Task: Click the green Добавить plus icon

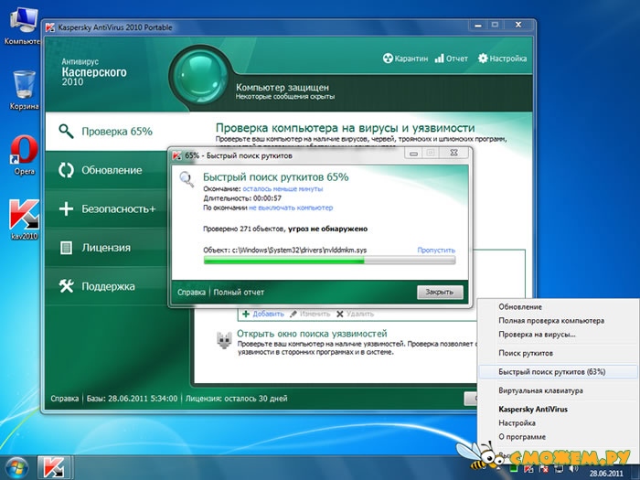Action: (246, 314)
